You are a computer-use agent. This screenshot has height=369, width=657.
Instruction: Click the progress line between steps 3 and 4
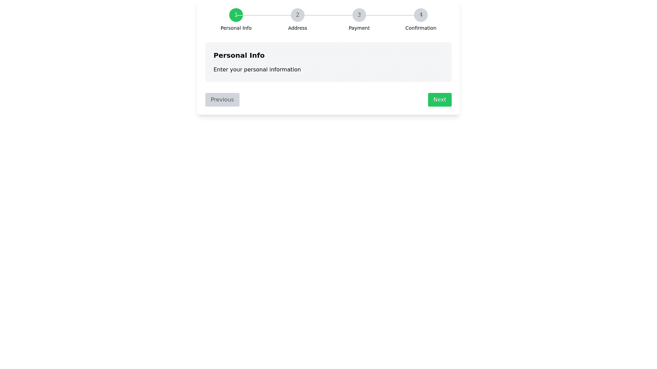[390, 15]
